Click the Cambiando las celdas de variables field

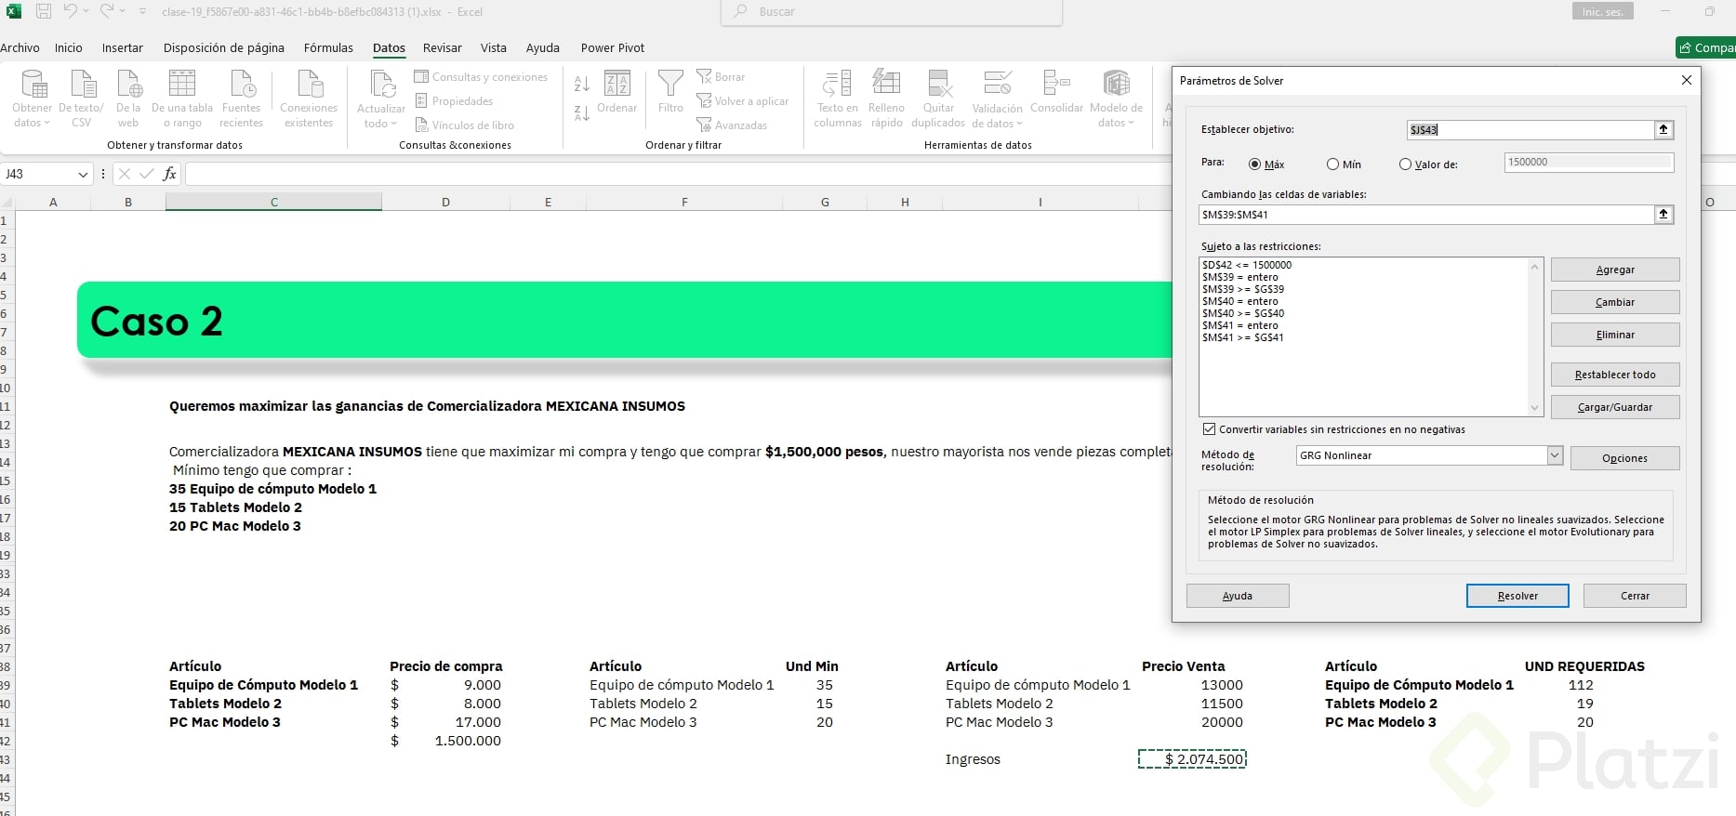[x=1426, y=215]
